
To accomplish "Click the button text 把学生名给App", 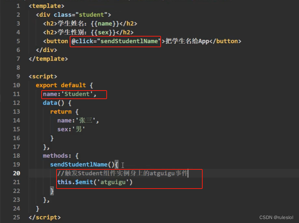I will click(x=187, y=41).
